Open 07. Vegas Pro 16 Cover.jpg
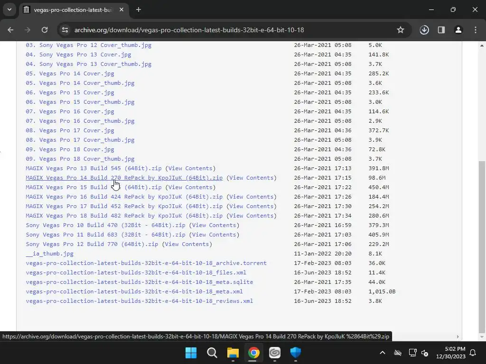 (x=70, y=111)
